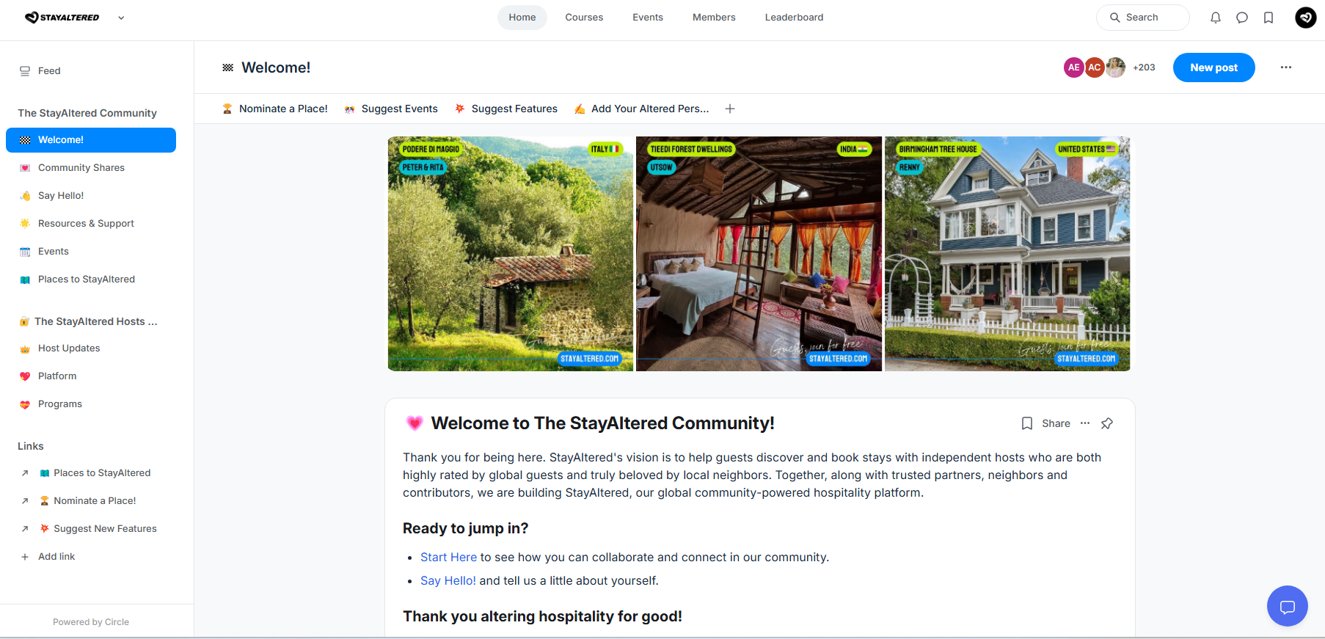1325x639 pixels.
Task: Click into the Search field
Action: (1143, 18)
